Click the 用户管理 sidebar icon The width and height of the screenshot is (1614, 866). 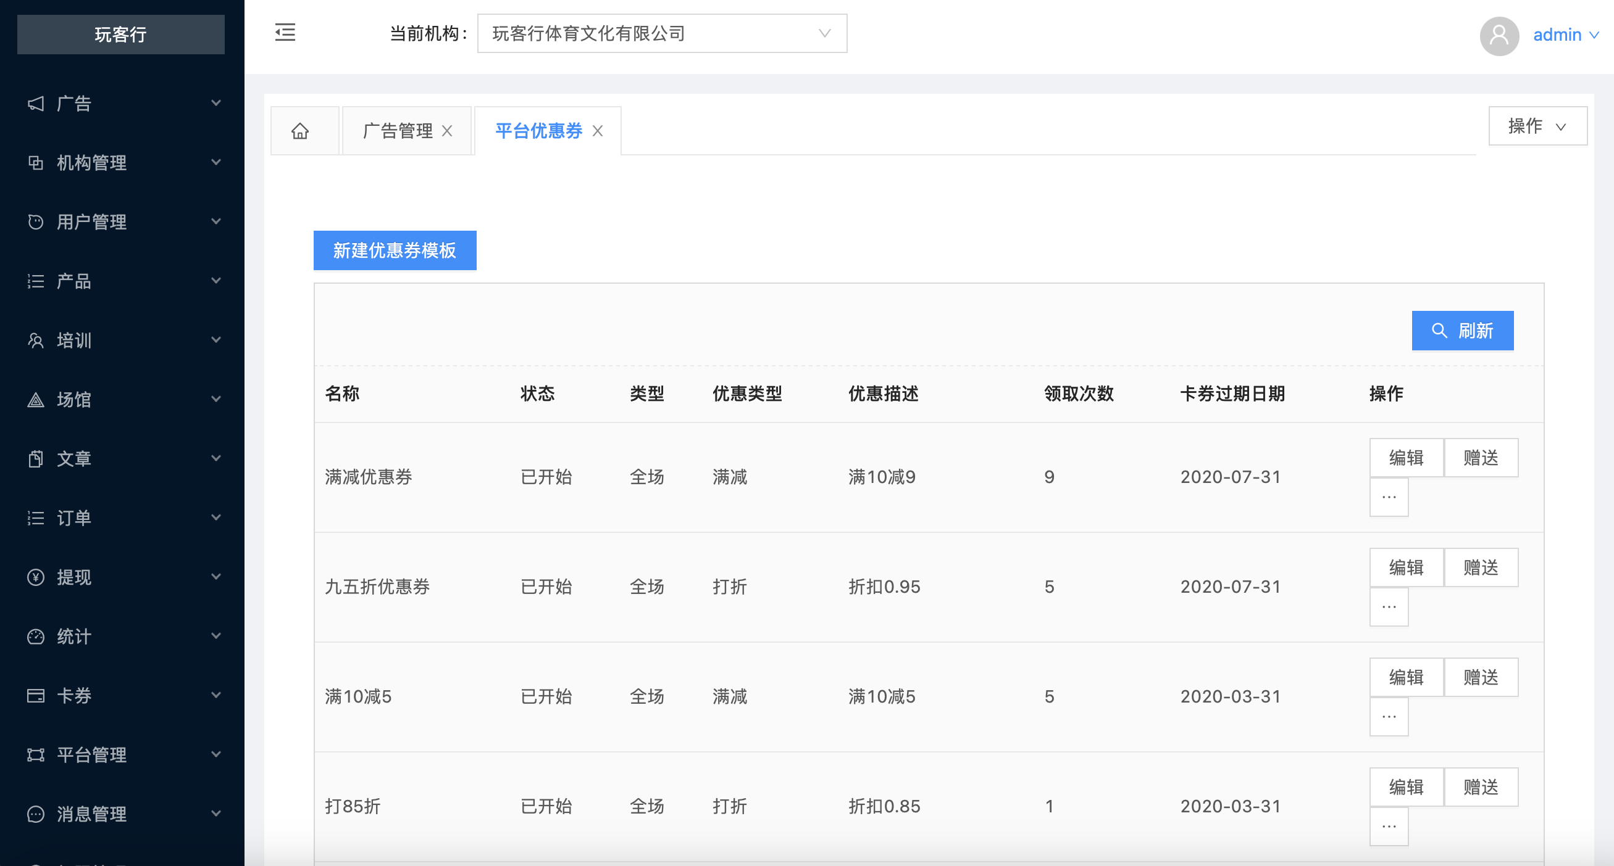point(36,221)
